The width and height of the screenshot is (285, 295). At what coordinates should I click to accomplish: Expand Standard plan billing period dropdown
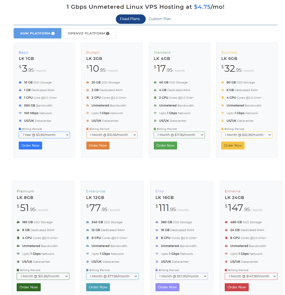[179, 135]
